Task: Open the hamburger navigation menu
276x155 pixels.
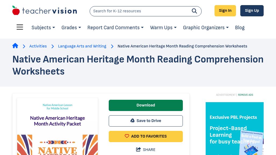Action: (20, 27)
